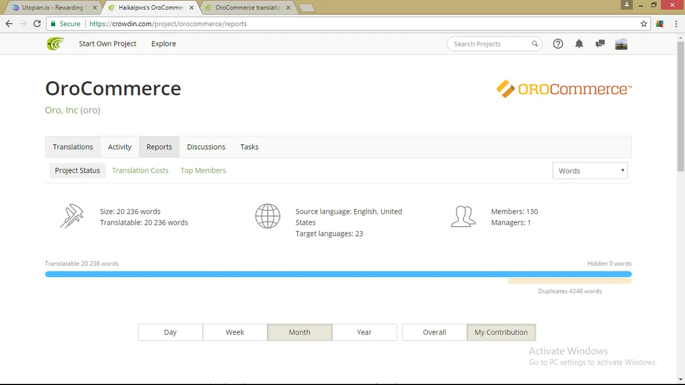
Task: Click the Hidden 0 words label
Action: coord(609,264)
